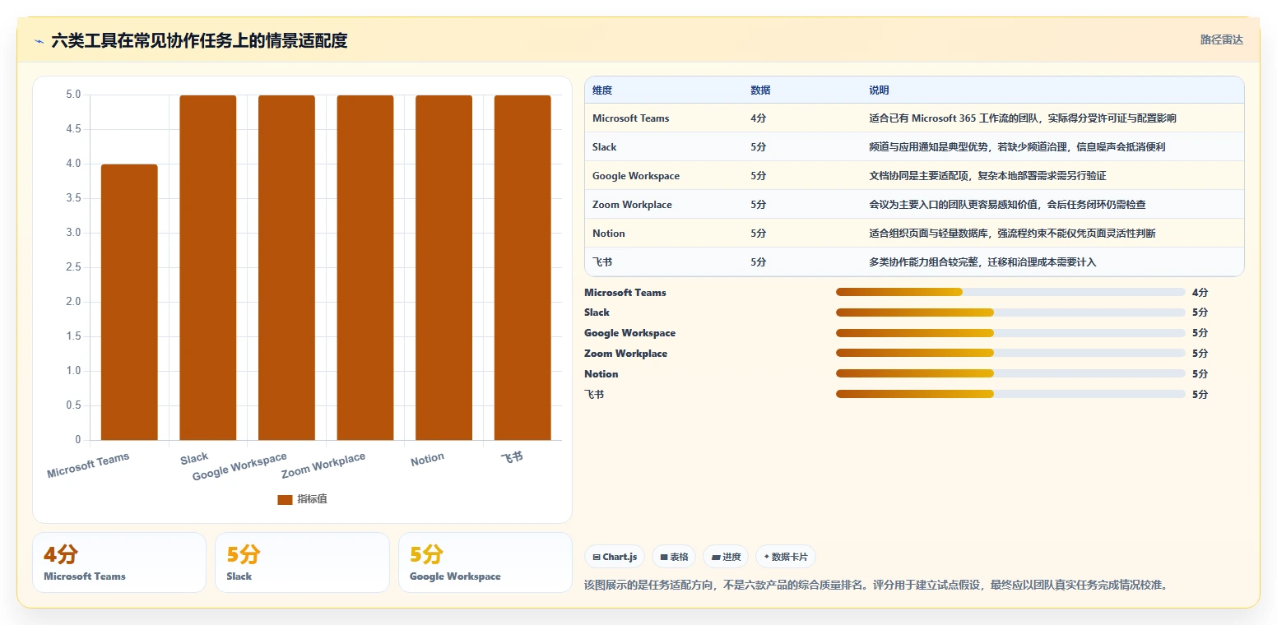Click the 2.5 tick on the chart y-axis
Screen dimensions: 1277x625
pos(73,267)
